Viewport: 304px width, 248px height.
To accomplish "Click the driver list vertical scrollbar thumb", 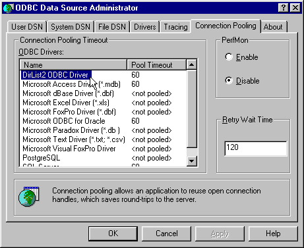I will 191,109.
